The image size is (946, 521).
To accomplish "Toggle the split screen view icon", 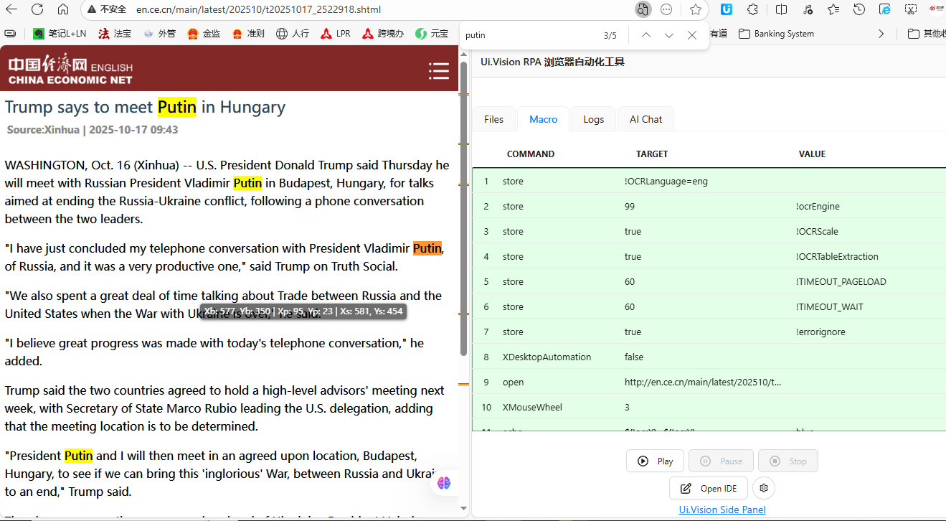I will coord(782,9).
